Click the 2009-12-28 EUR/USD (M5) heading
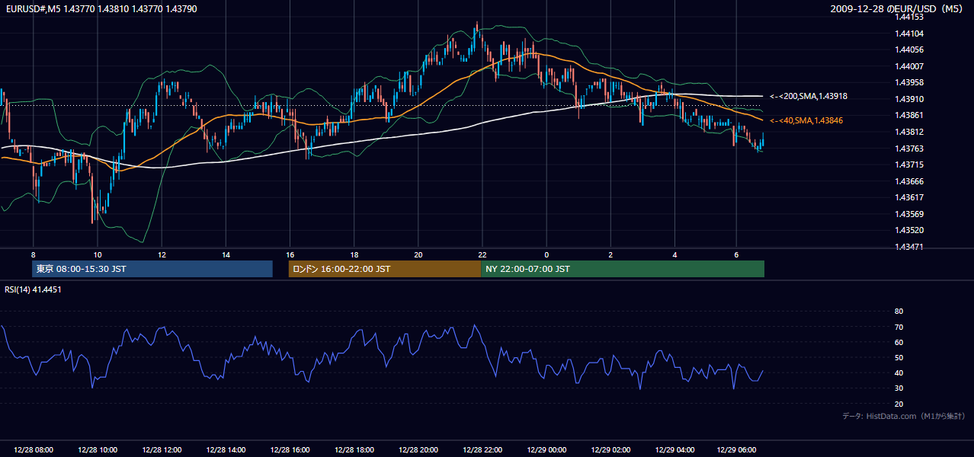 [898, 9]
